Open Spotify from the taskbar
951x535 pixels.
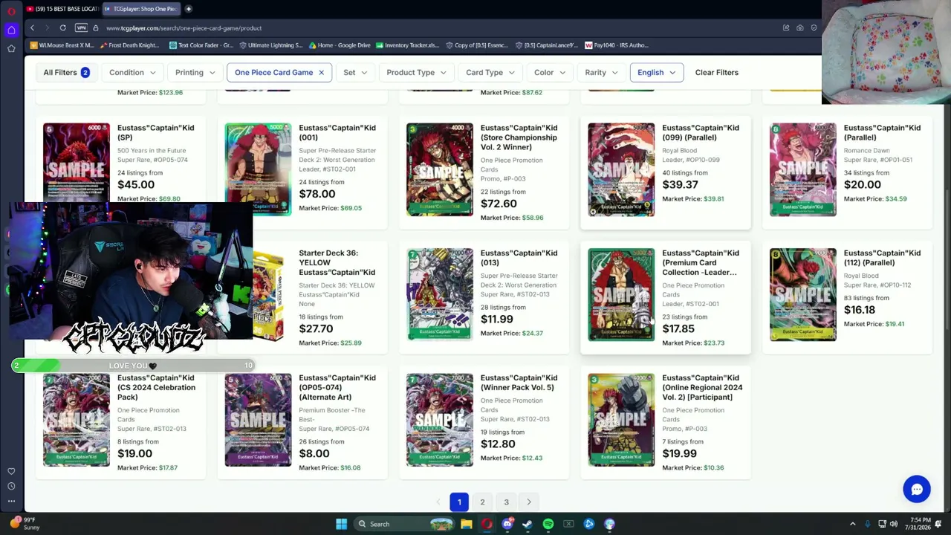tap(548, 524)
